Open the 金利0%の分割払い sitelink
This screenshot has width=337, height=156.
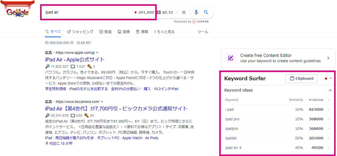coord(126,89)
